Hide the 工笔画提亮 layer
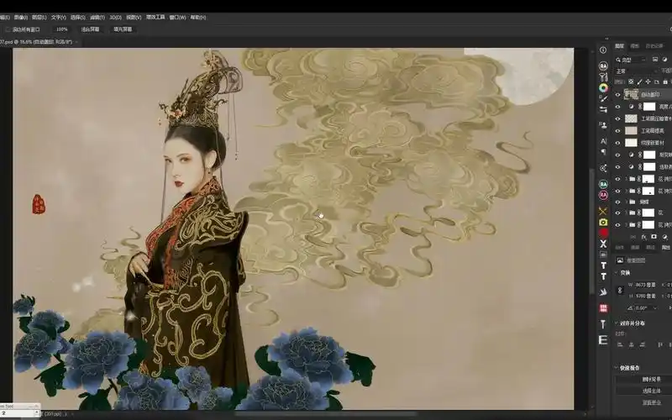 (617, 131)
